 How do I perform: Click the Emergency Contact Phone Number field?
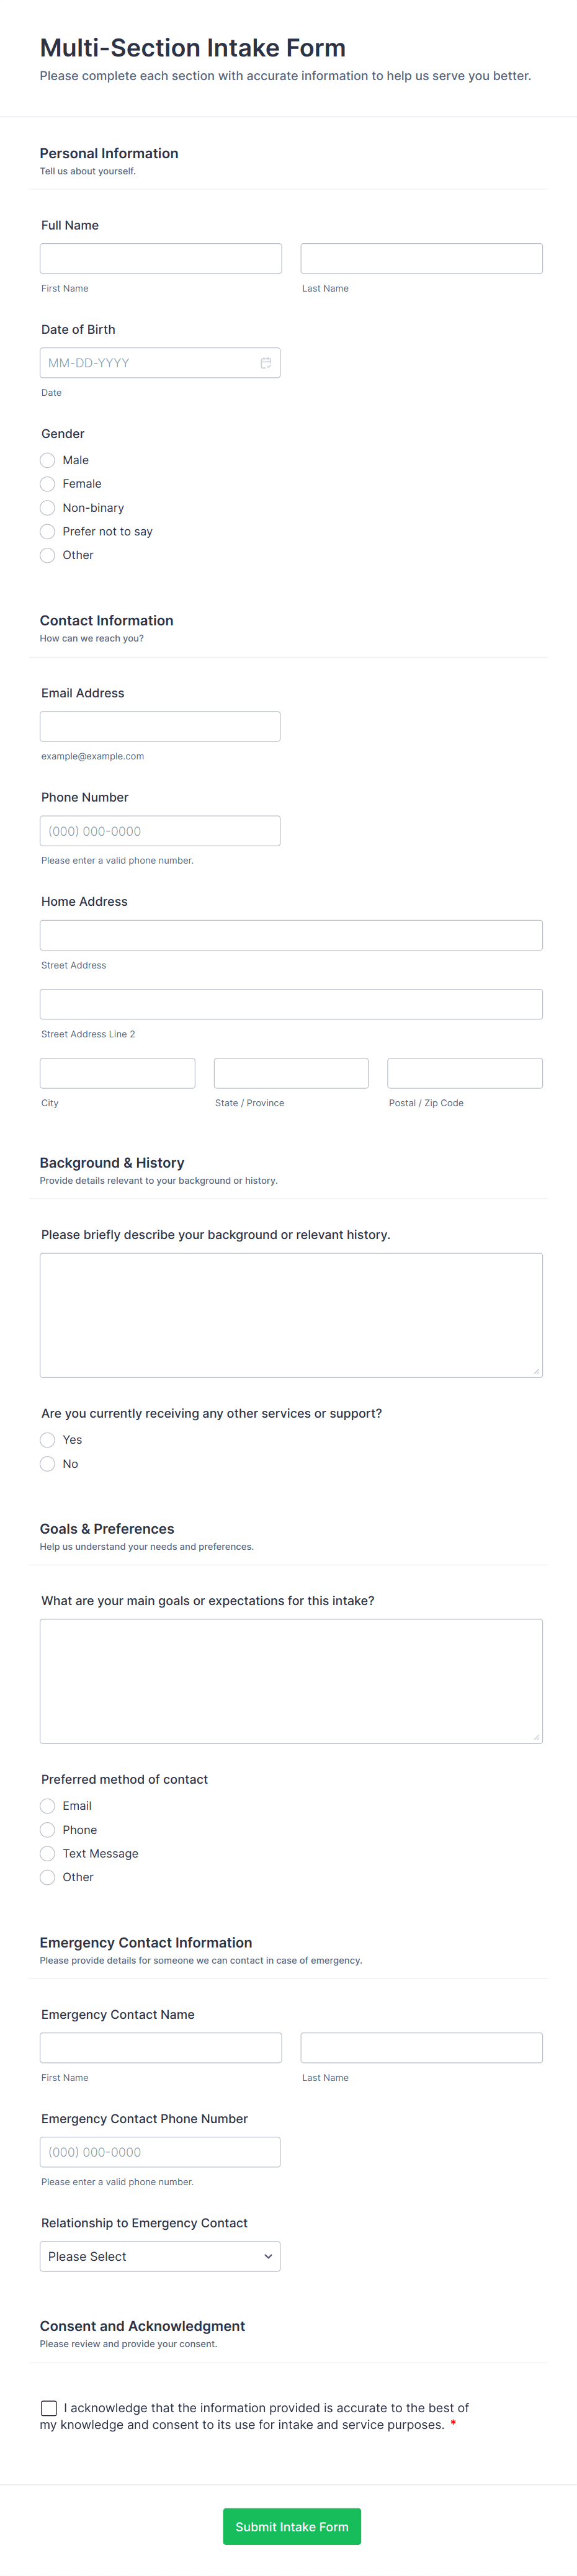click(160, 2152)
